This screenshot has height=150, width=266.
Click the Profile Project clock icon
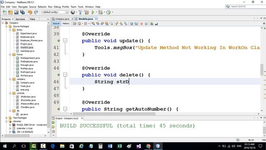[x=108, y=12]
